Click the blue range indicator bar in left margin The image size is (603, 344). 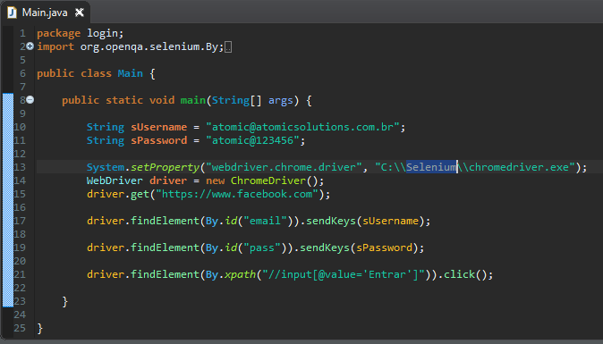pos(8,199)
